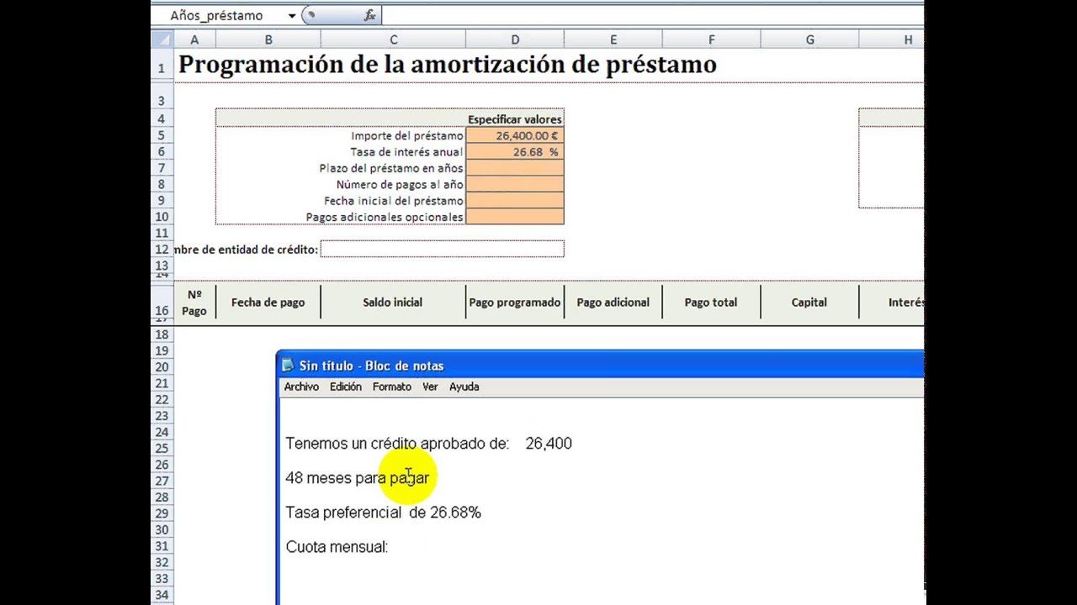Select column G header
The image size is (1077, 605).
click(809, 39)
